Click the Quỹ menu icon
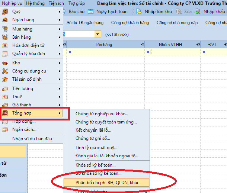This screenshot has height=193, width=227. (5, 11)
